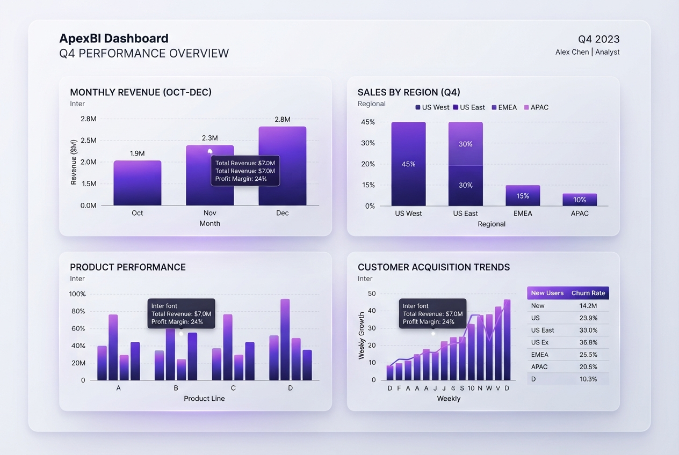This screenshot has width=679, height=455.
Task: Click the MONTHLY REVENUE (OCT-DEC) card title
Action: 141,92
